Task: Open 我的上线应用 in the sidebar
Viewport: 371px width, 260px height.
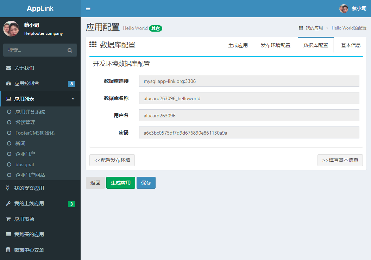Action: point(40,203)
